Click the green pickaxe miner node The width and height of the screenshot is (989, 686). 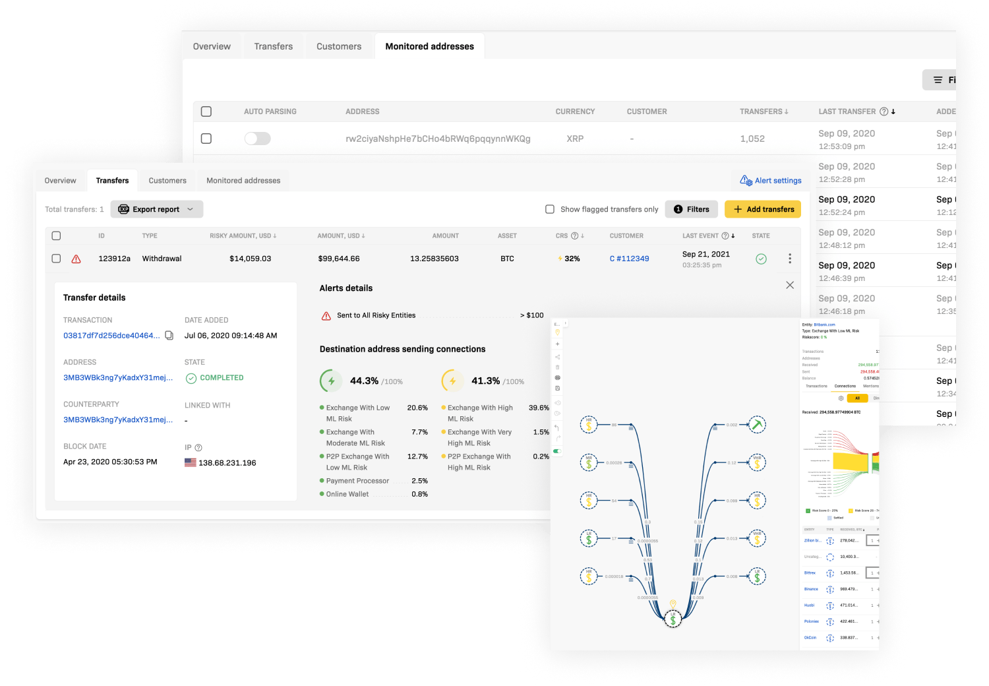(757, 425)
